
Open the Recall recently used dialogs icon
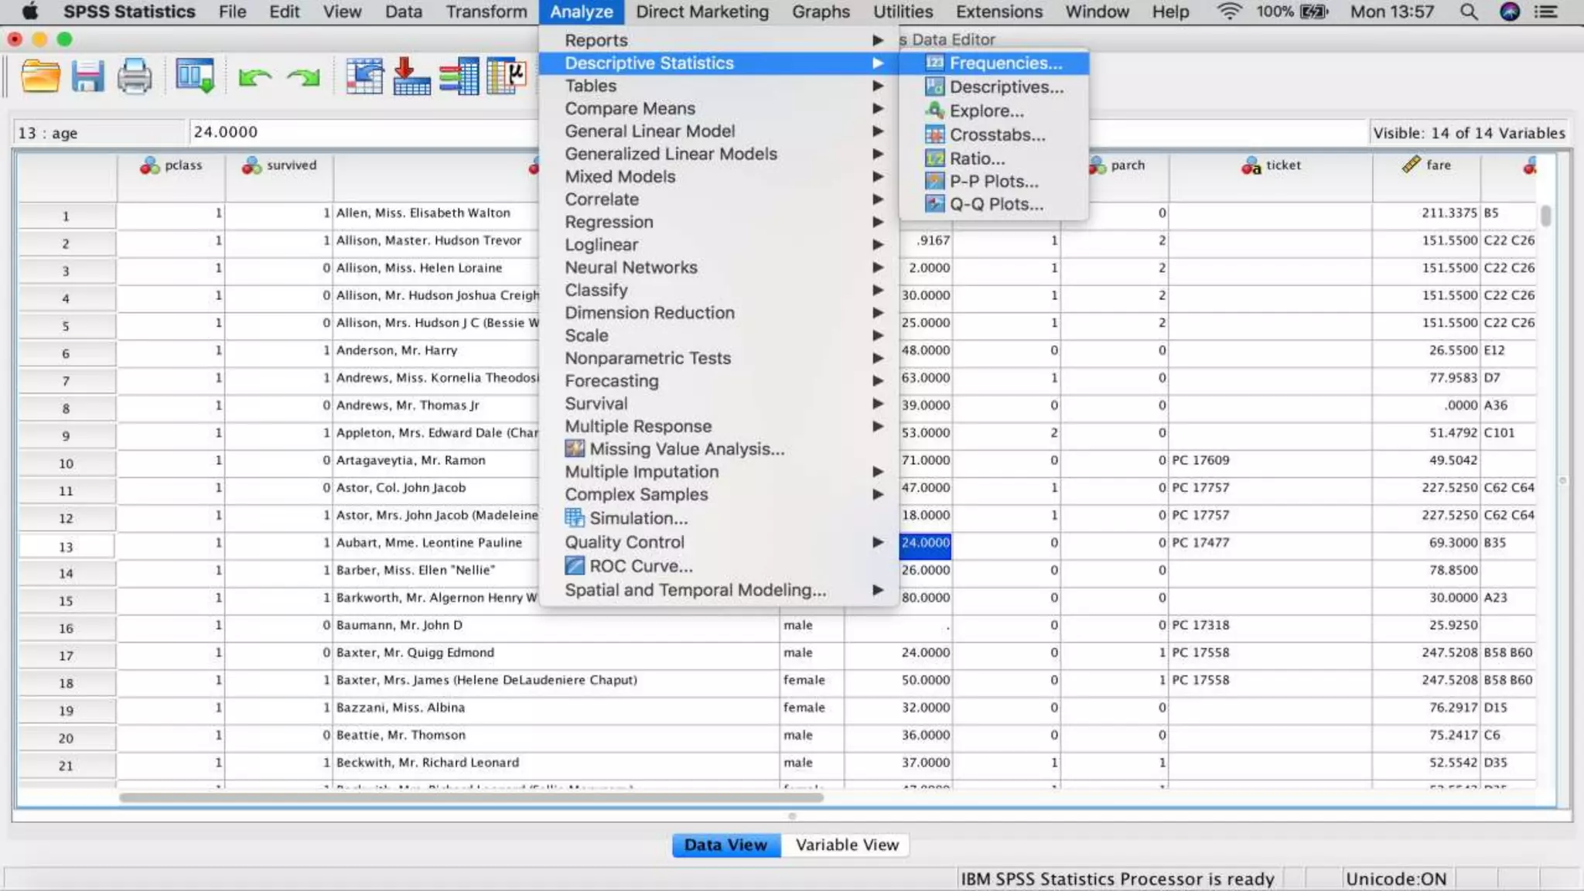click(x=194, y=77)
